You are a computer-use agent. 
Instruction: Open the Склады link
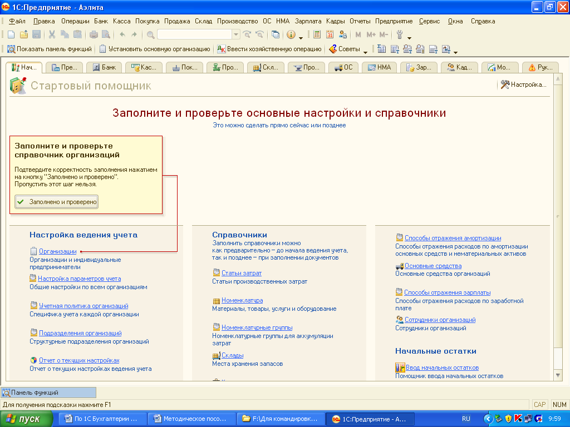pyautogui.click(x=232, y=355)
